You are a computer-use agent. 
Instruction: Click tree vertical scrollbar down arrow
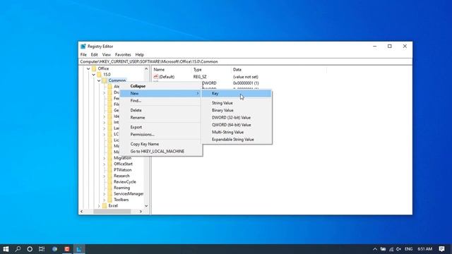click(x=146, y=206)
